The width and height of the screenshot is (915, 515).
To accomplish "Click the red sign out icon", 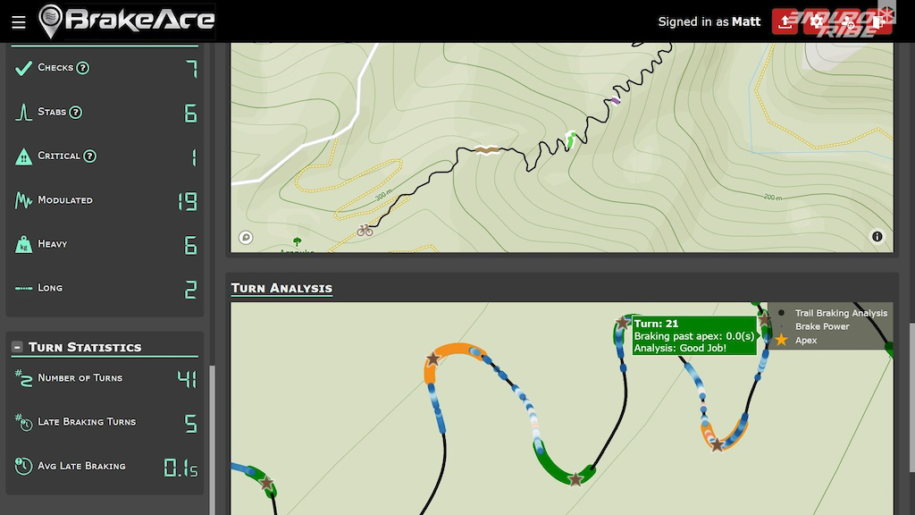I will tap(879, 21).
